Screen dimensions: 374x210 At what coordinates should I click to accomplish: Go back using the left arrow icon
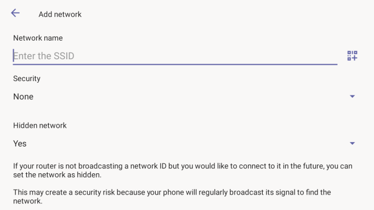coord(15,13)
